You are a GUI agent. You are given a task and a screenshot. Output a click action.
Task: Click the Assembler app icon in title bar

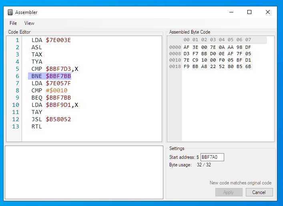(10, 12)
